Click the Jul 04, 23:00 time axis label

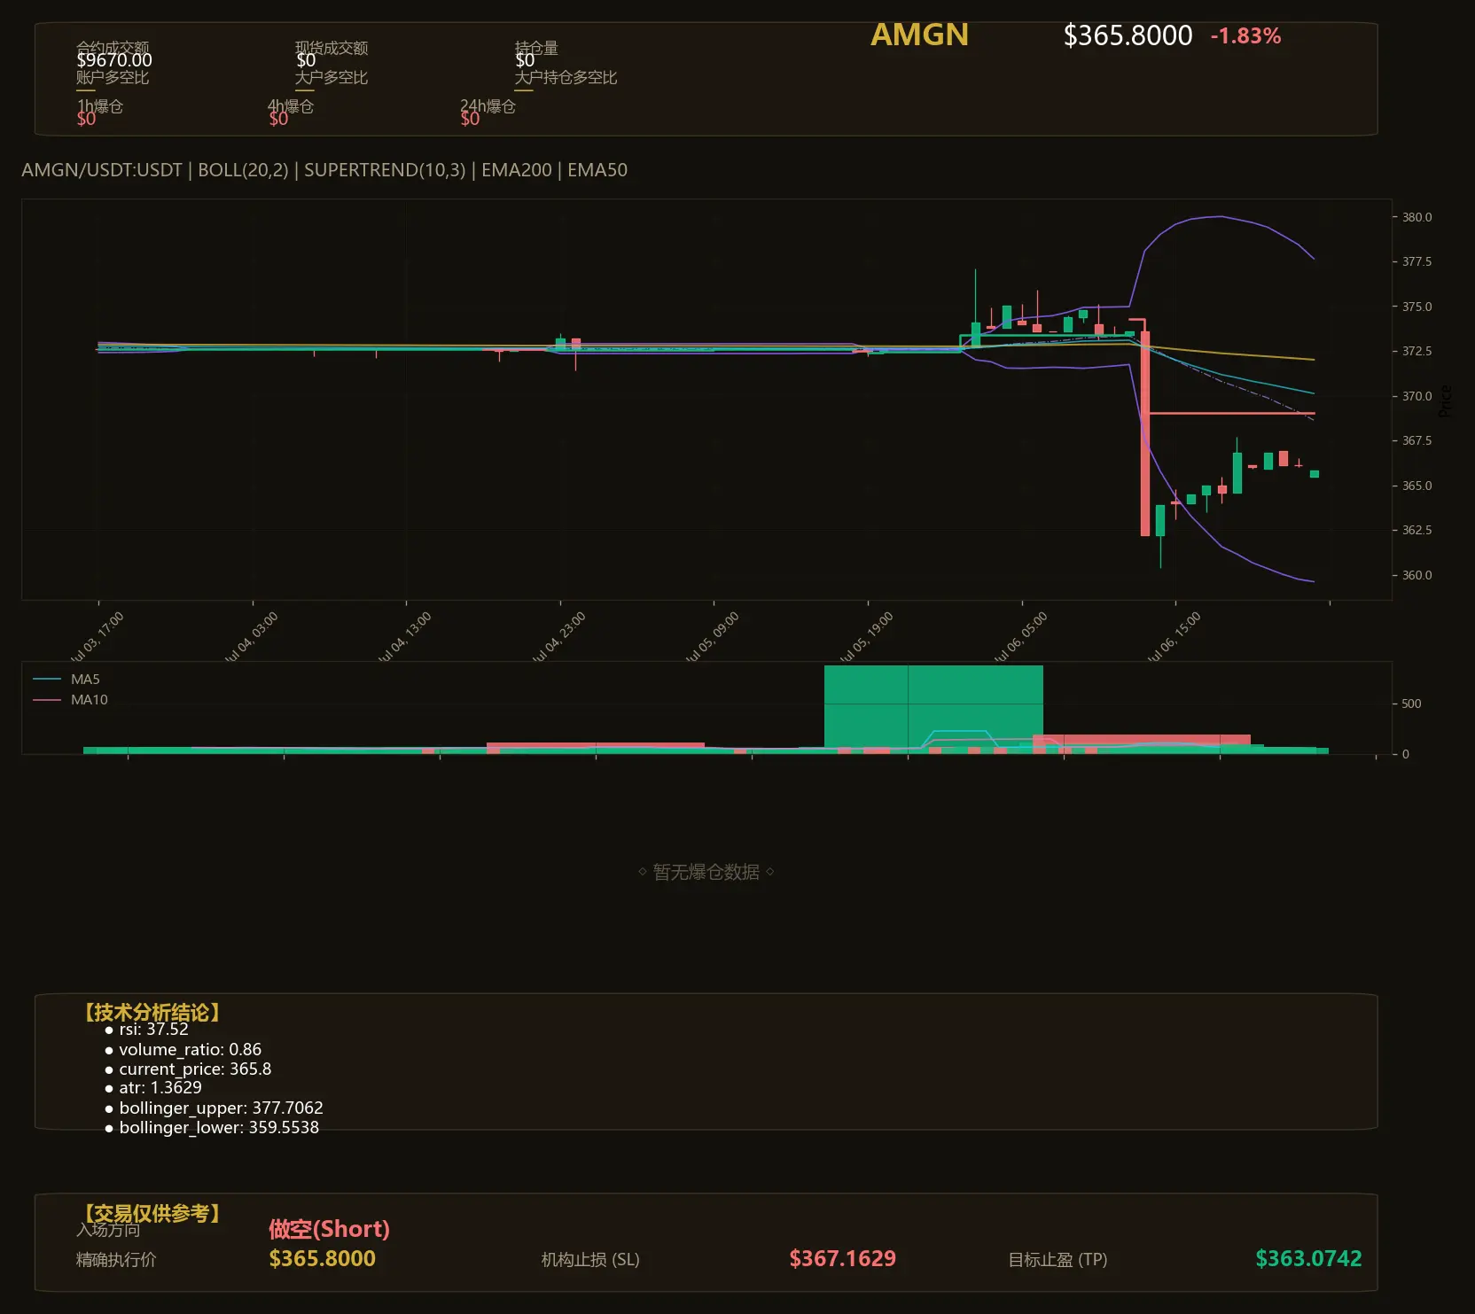pyautogui.click(x=559, y=637)
